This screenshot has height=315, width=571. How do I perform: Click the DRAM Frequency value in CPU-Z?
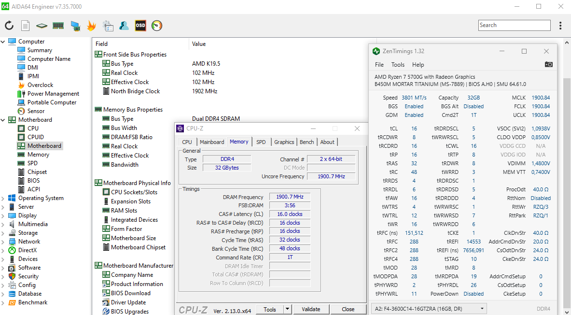[290, 197]
